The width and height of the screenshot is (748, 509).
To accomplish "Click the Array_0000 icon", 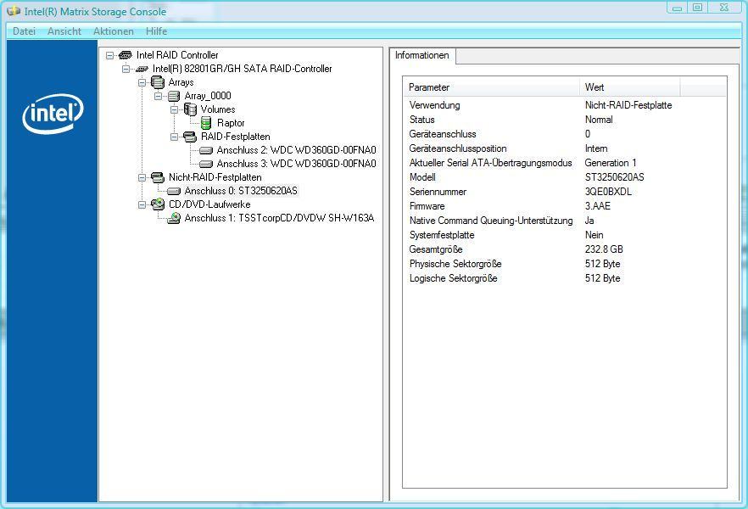I will [x=174, y=97].
